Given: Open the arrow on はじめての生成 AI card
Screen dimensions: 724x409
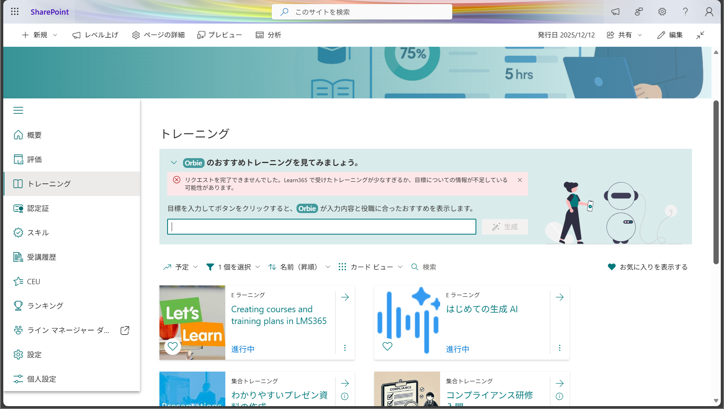Looking at the screenshot, I should pyautogui.click(x=560, y=297).
